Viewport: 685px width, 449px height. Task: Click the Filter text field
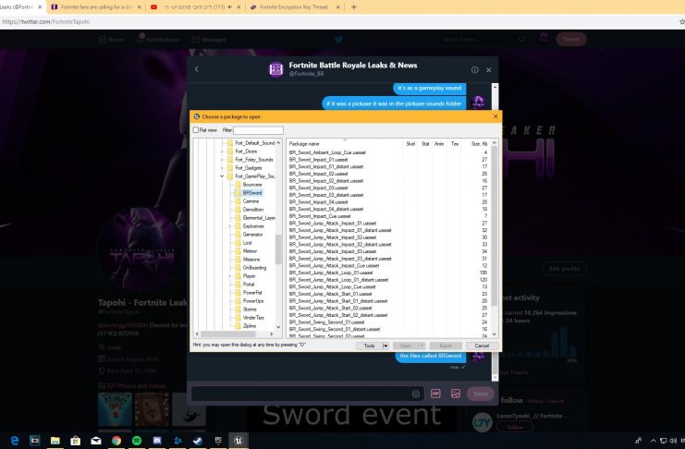pos(258,130)
